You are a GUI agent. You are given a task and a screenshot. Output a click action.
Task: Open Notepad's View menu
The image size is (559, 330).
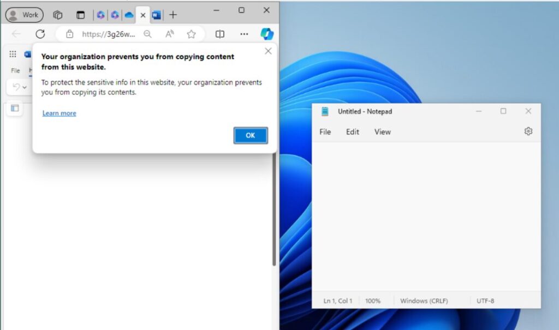pos(382,131)
